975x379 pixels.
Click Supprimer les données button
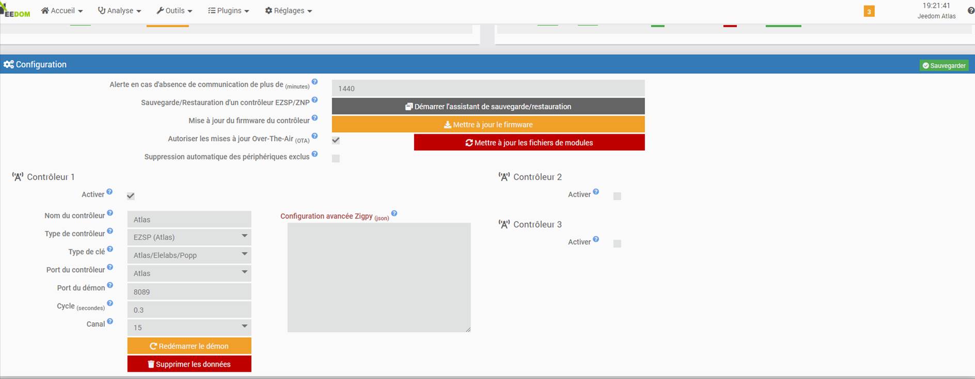(189, 364)
